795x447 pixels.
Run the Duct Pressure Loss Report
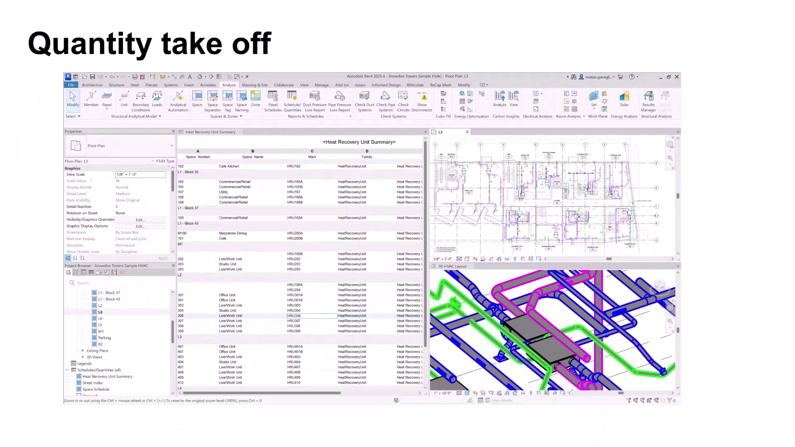pyautogui.click(x=315, y=101)
